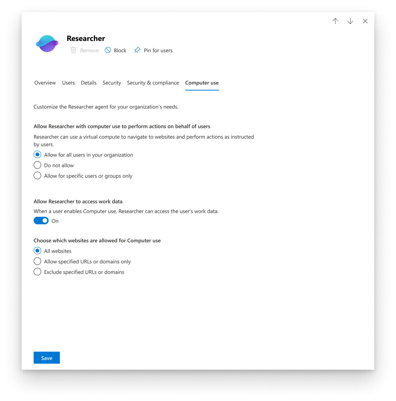Click the Block circle icon
This screenshot has height=401, width=396.
point(108,50)
